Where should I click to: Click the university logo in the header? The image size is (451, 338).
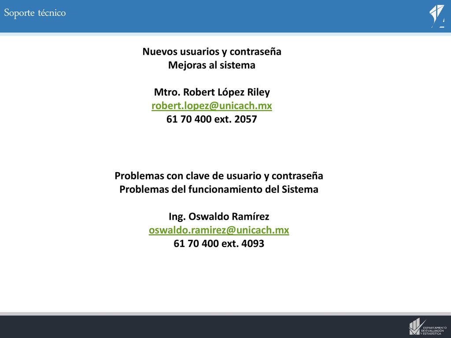[x=437, y=16]
